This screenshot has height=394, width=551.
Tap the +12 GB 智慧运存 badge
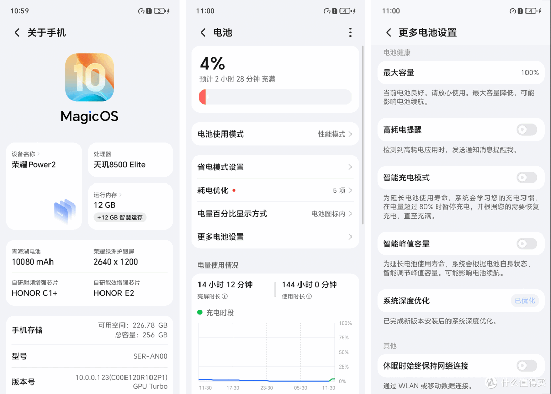pyautogui.click(x=120, y=217)
